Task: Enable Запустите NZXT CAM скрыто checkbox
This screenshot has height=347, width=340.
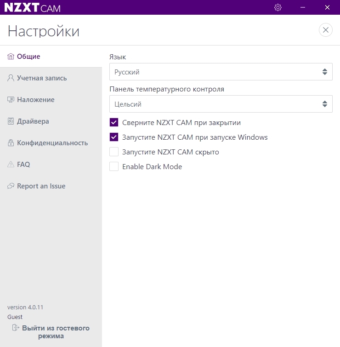Action: click(114, 152)
